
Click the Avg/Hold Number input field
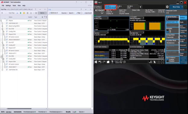(x=172, y=19)
